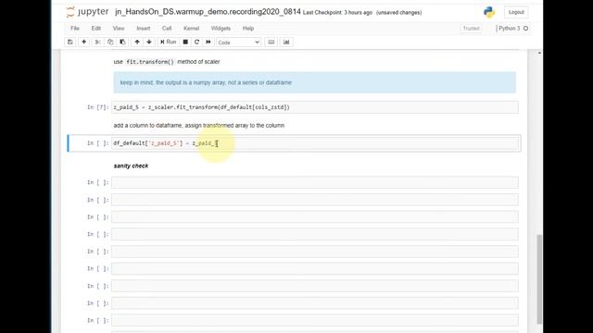The image size is (593, 333).
Task: Open the Help menu
Action: (x=248, y=29)
